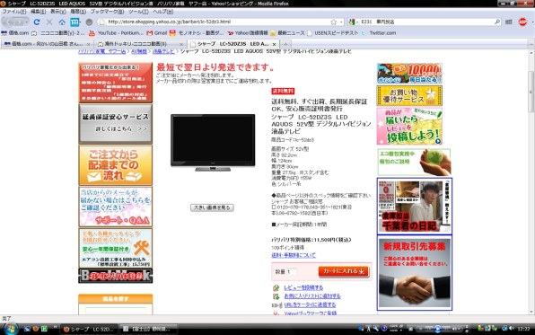Click the カートに入れる button
The image size is (535, 335).
point(344,271)
